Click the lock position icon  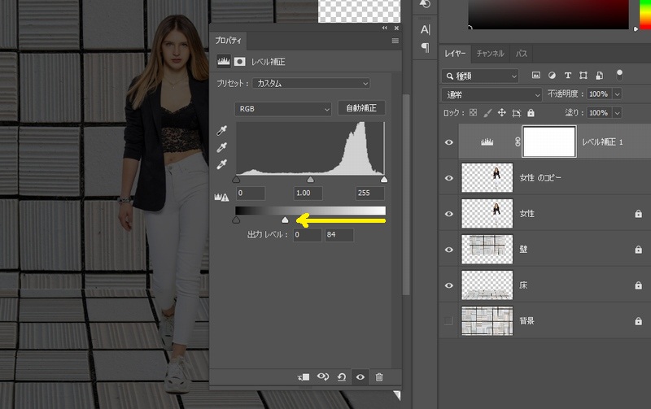pos(501,113)
